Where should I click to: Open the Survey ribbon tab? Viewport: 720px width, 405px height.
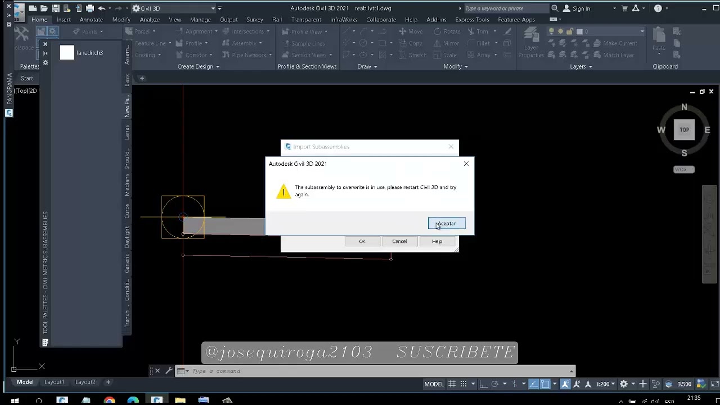pos(255,20)
